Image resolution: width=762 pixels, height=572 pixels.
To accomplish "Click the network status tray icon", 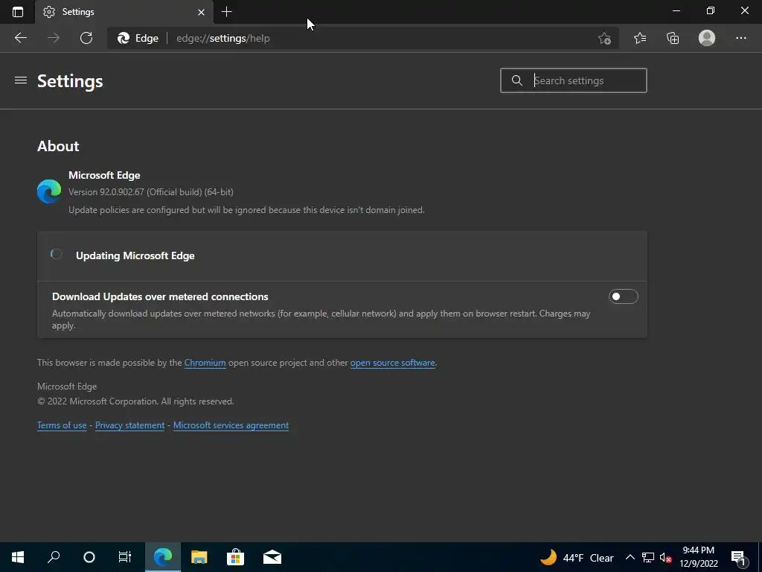I will click(x=648, y=557).
